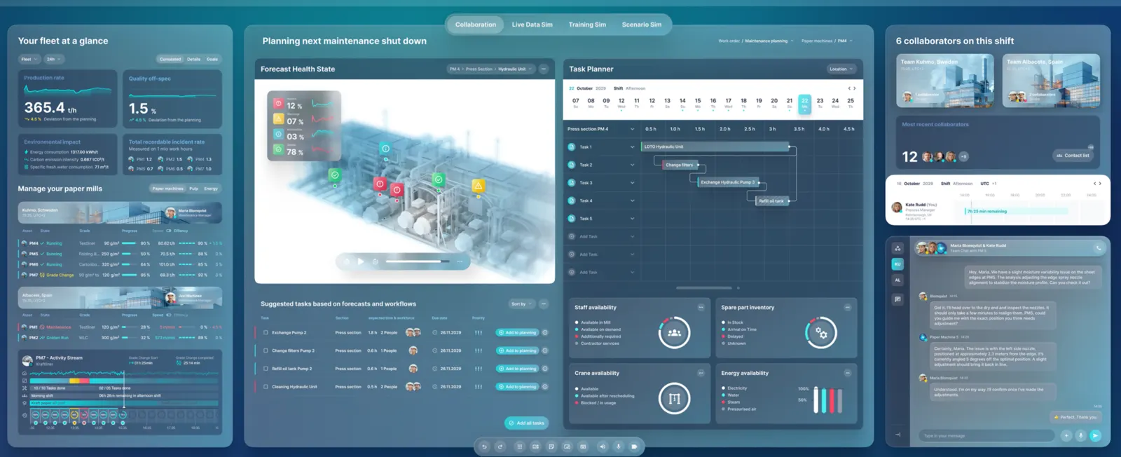
Task: Click the plus attachment icon in chat
Action: point(1066,436)
